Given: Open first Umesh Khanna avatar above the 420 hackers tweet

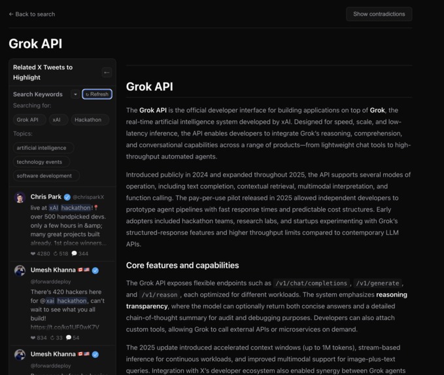Looking at the screenshot, I should coord(20,271).
